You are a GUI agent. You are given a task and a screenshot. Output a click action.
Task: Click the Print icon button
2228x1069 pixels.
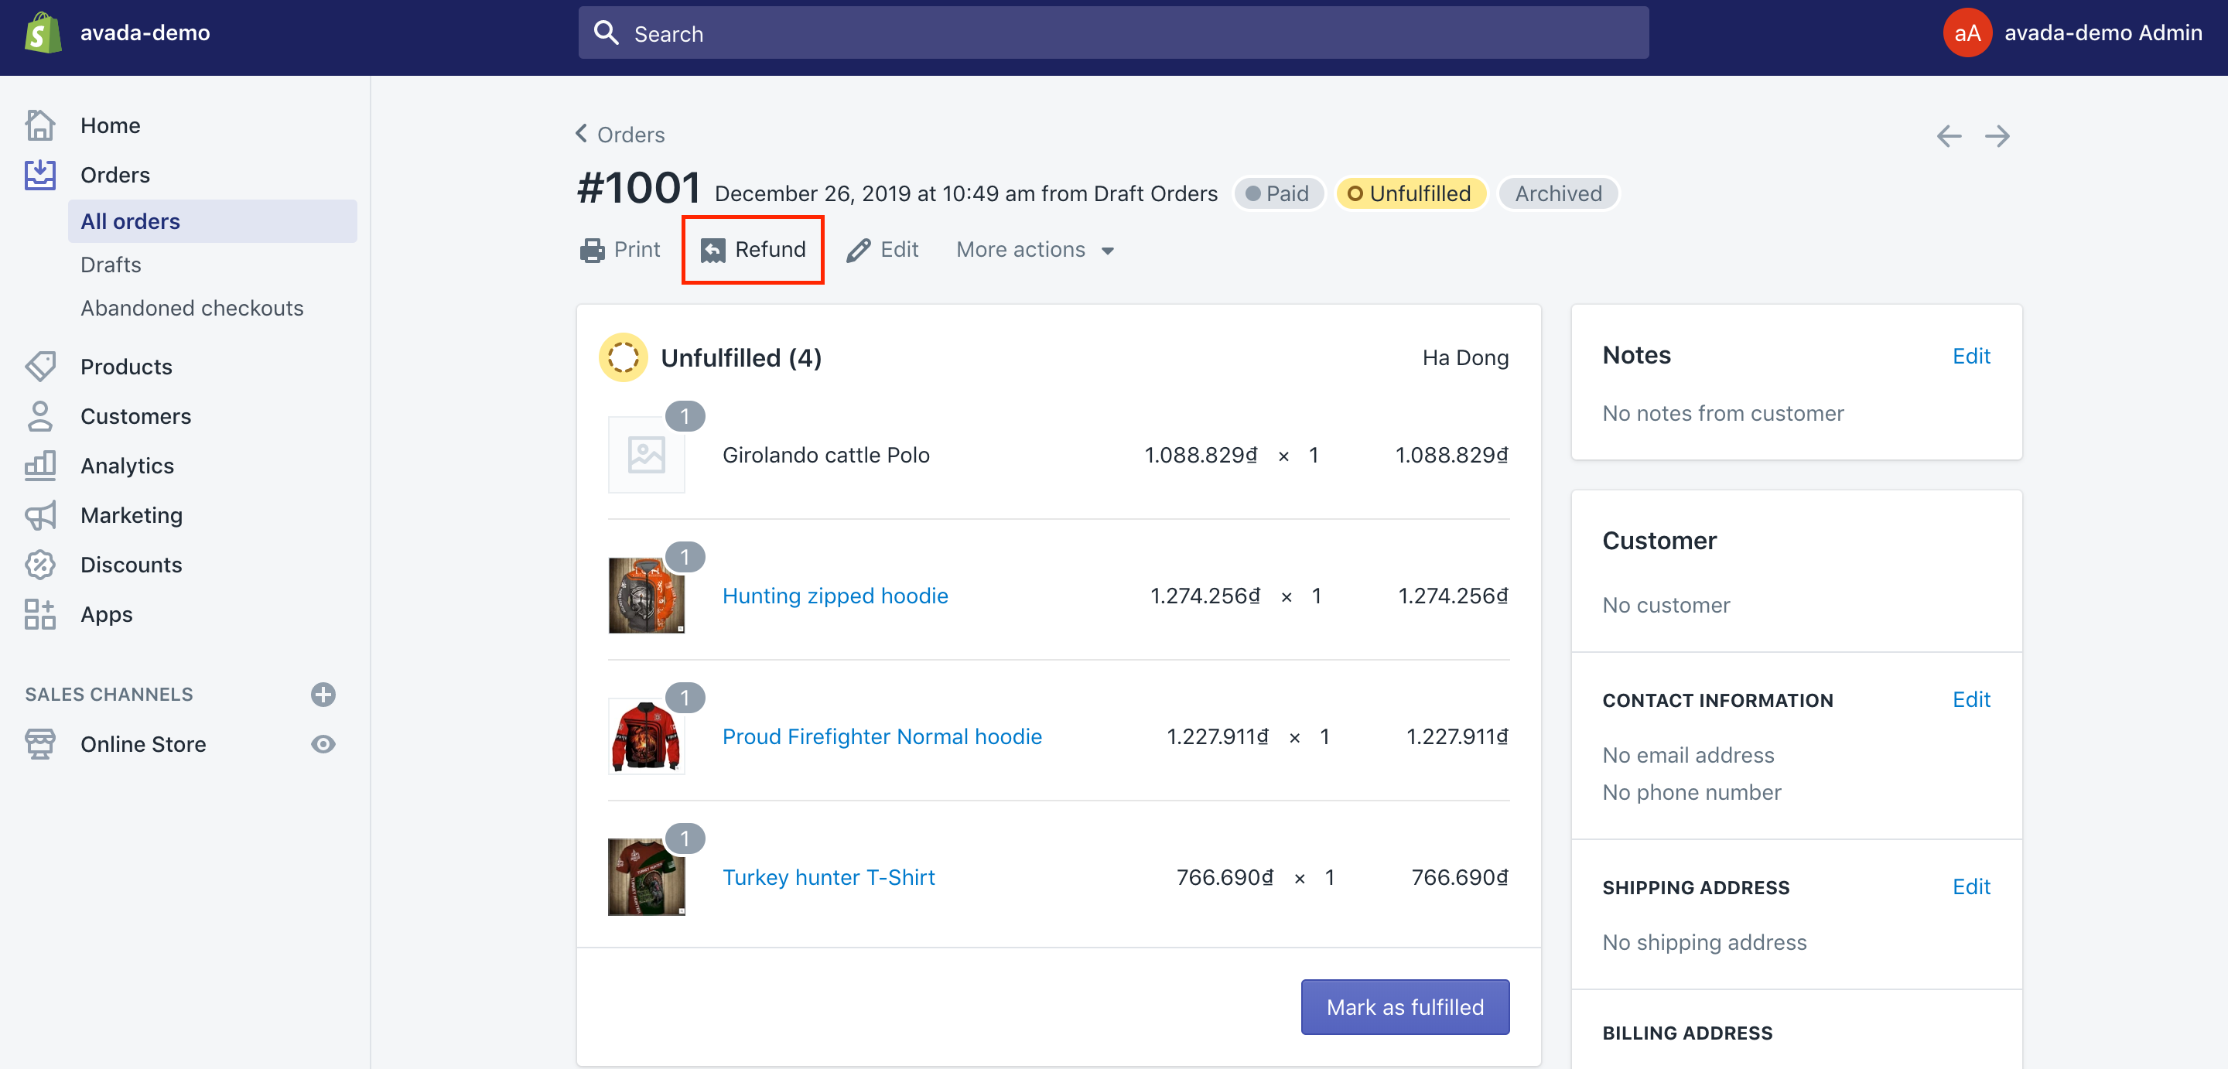pos(593,249)
